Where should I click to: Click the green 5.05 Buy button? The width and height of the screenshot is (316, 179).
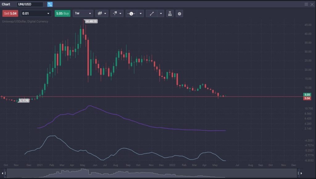click(62, 14)
